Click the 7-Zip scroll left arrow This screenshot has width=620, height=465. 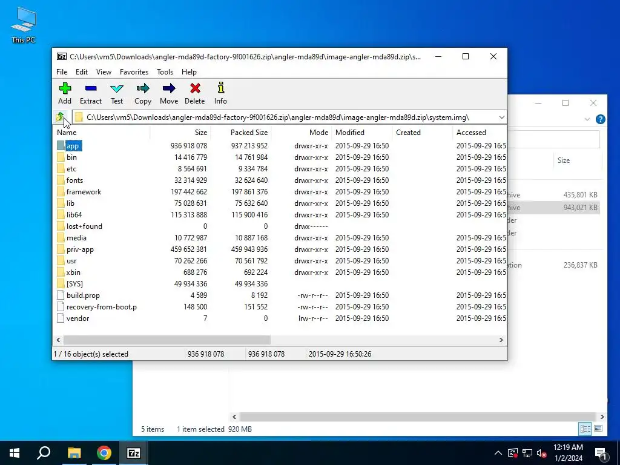(58, 340)
